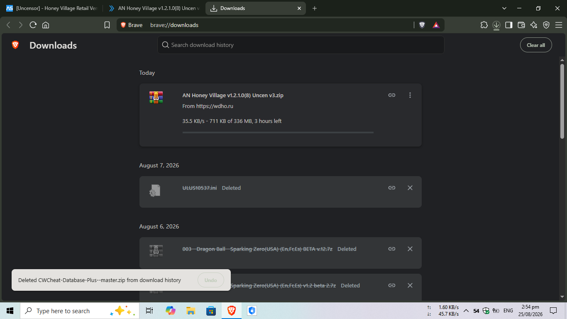Click the Brave browser taskbar icon
567x319 pixels.
(x=231, y=311)
